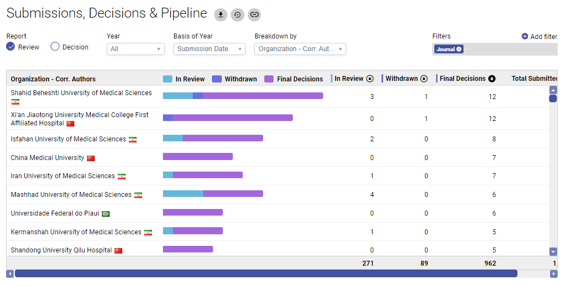Sort by In Review column arrow
This screenshot has height=286, width=567.
pyautogui.click(x=370, y=79)
